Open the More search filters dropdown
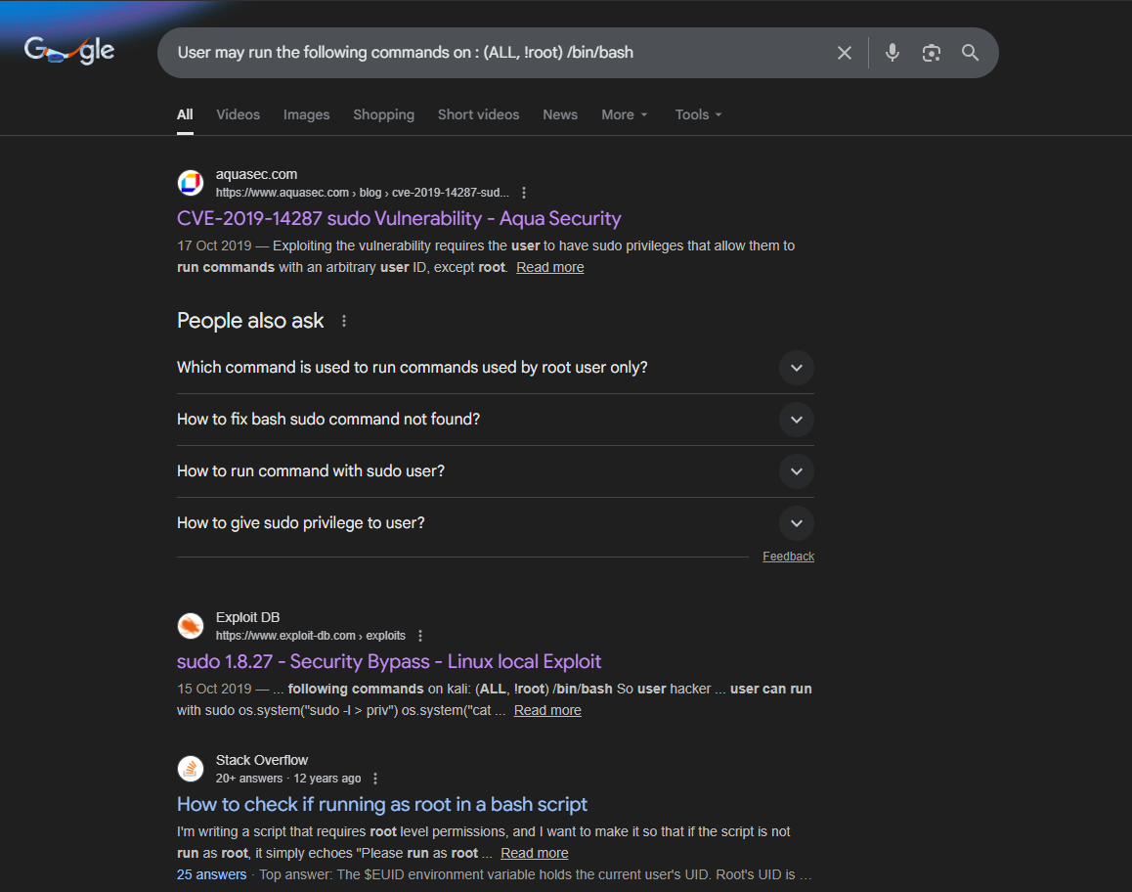1132x892 pixels. [x=624, y=114]
